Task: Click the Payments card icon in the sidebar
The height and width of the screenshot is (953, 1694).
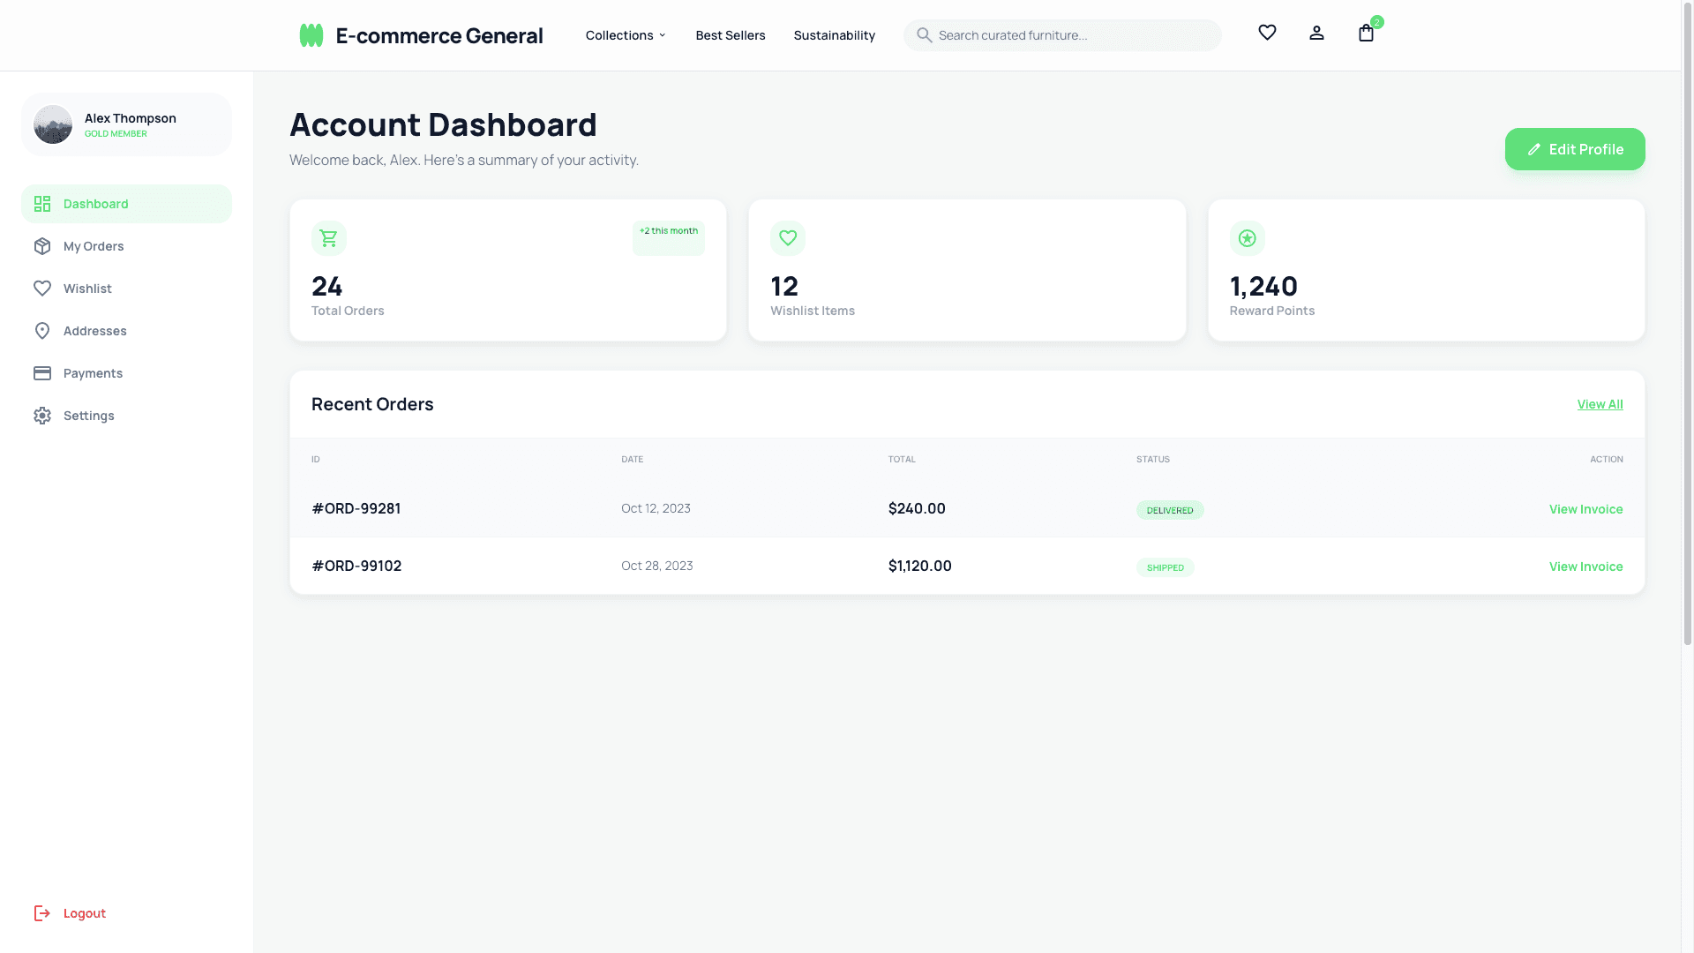Action: tap(42, 373)
